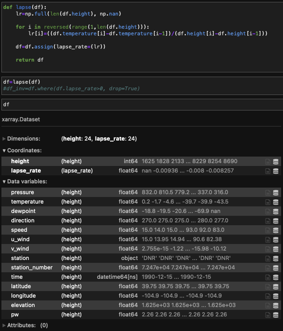Screen dimensions: 283x331
Task: Show data repr icon for latitude variable
Action: 275,287
